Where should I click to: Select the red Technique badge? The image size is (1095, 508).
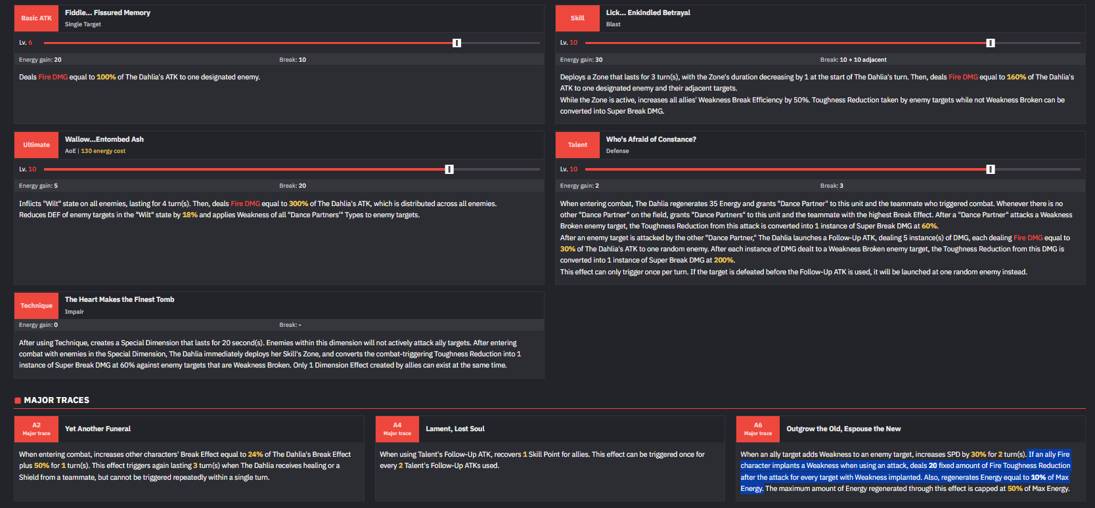[36, 305]
